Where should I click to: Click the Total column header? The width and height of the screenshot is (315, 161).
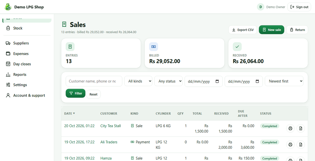coord(197,114)
